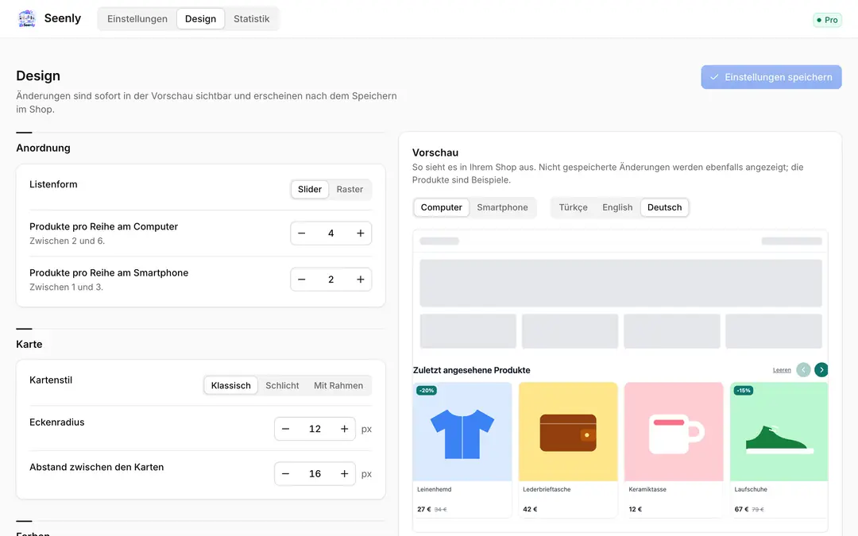Screen dimensions: 858x536
Task: Raise Abstand zwischen den Karten with plus
Action: [344, 473]
